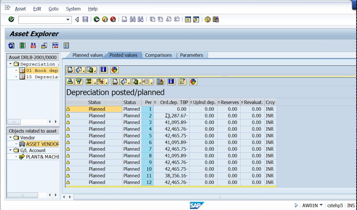Viewport: 357px width, 210px height.
Task: Open the Views dropdown in the upper grid toolbar
Action: (80, 70)
